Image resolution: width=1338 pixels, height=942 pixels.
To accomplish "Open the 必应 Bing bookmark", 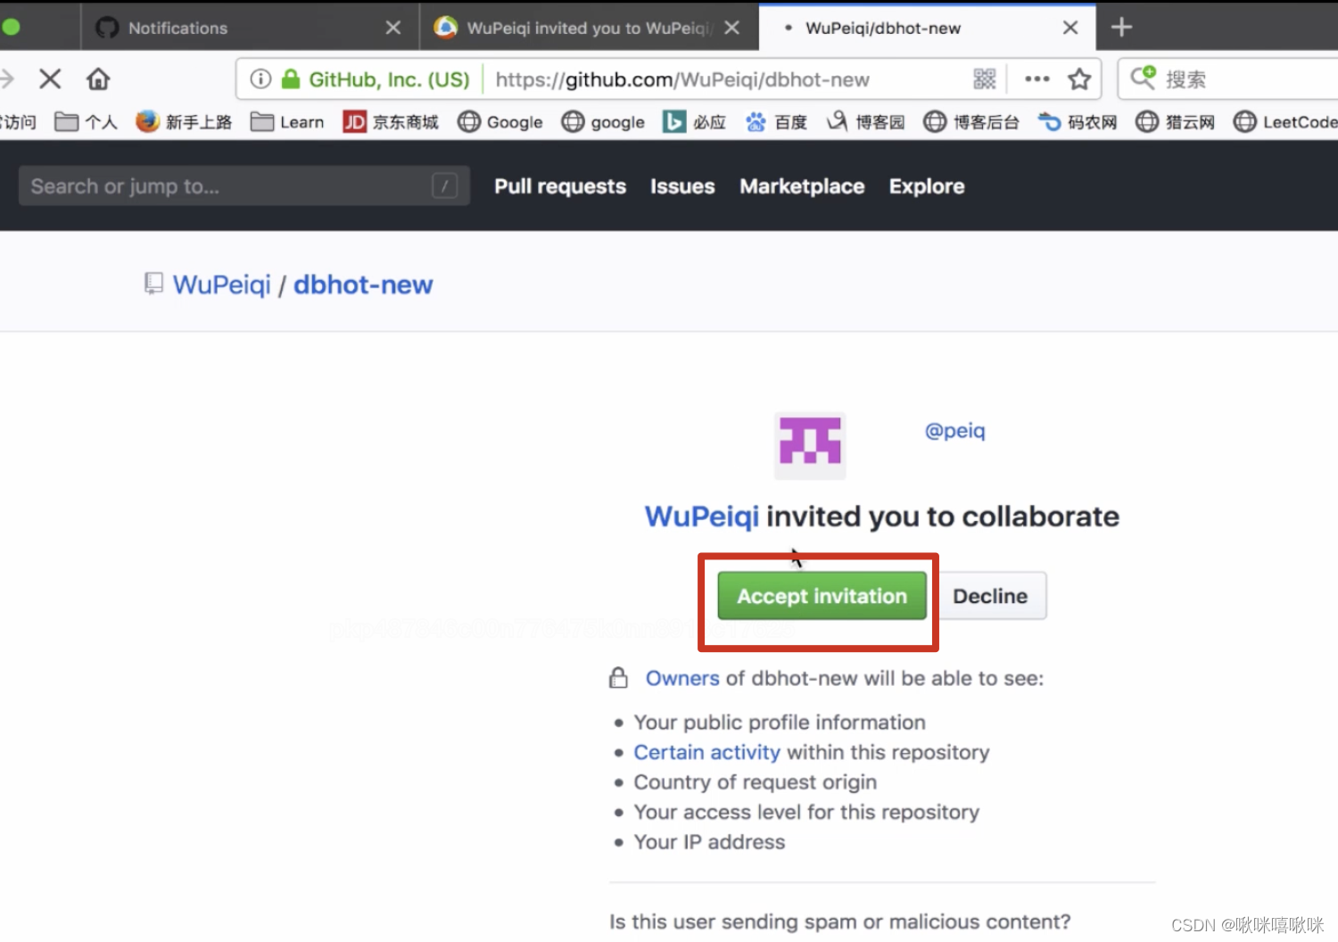I will 695,122.
